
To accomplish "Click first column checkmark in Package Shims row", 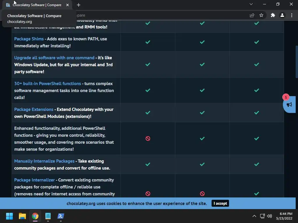I will click(x=148, y=42).
